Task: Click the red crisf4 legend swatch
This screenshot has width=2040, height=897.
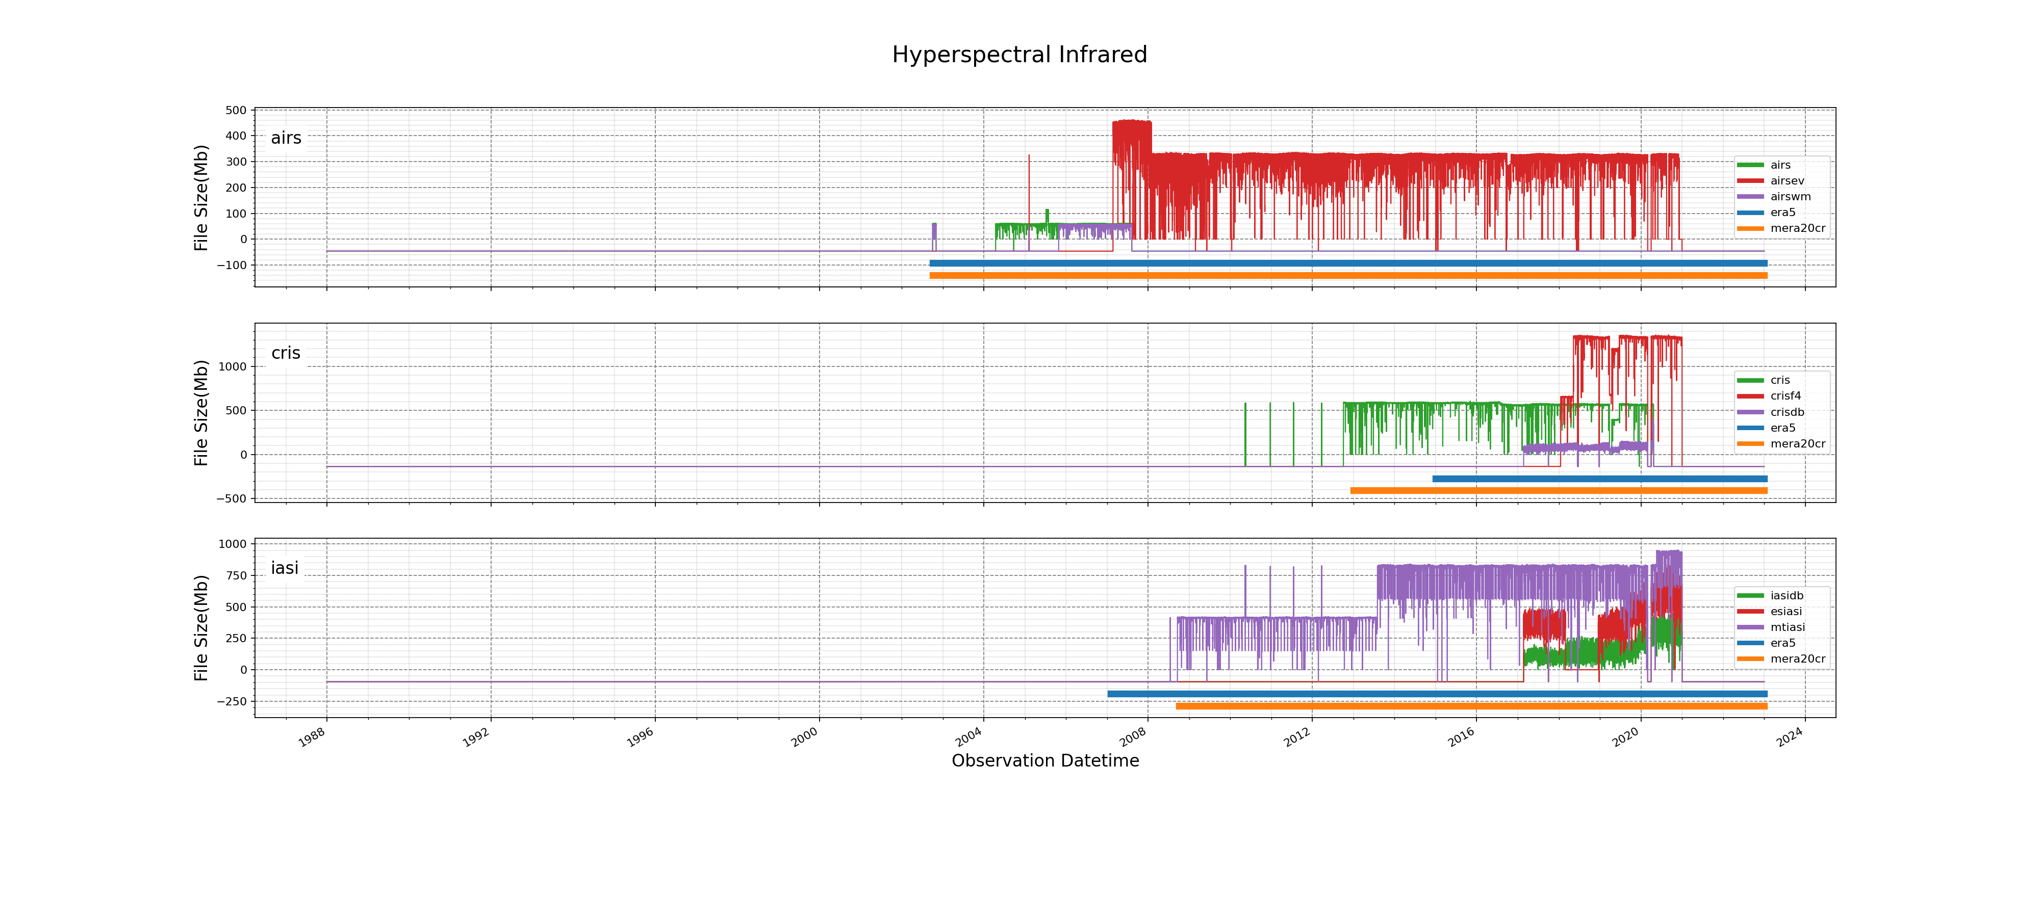Action: [x=1750, y=396]
